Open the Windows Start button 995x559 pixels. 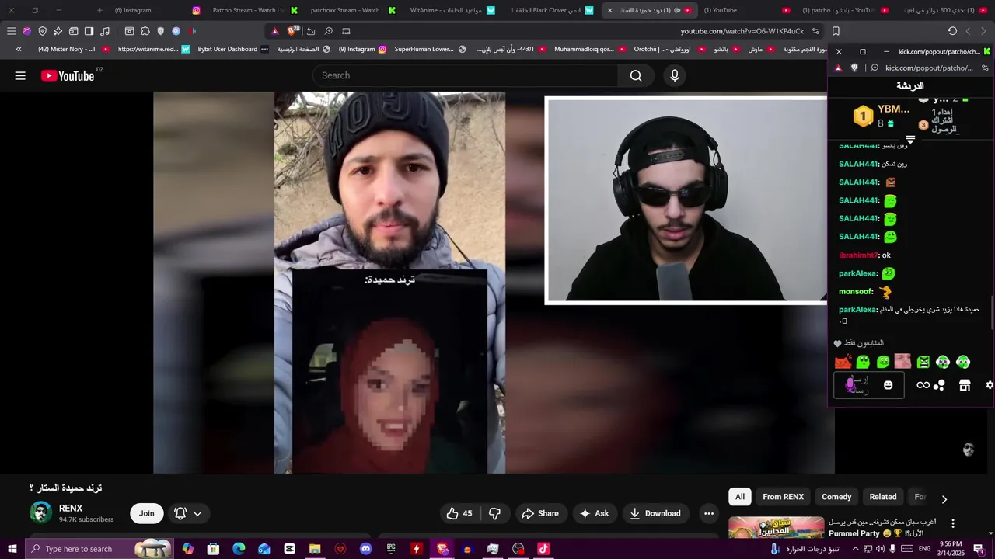(12, 549)
